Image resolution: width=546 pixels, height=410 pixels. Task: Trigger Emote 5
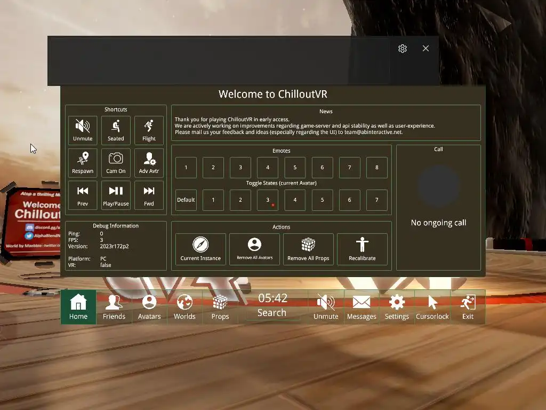tap(295, 167)
